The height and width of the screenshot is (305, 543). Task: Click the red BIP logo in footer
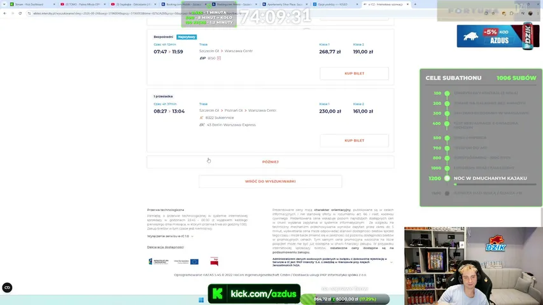(215, 261)
